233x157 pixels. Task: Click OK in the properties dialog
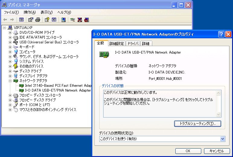(188, 151)
